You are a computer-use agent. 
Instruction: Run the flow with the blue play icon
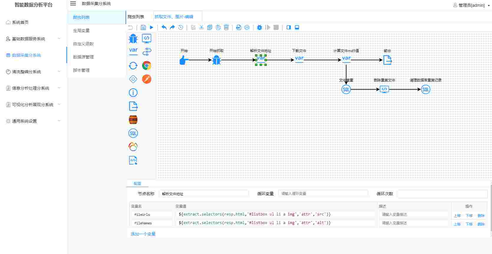tap(151, 27)
